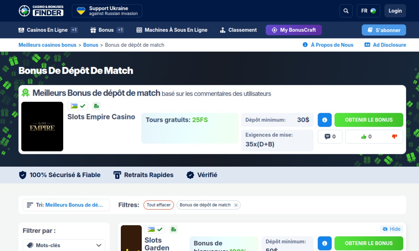The image size is (419, 251).
Task: Clear all filters with Tout effacer
Action: pyautogui.click(x=158, y=205)
